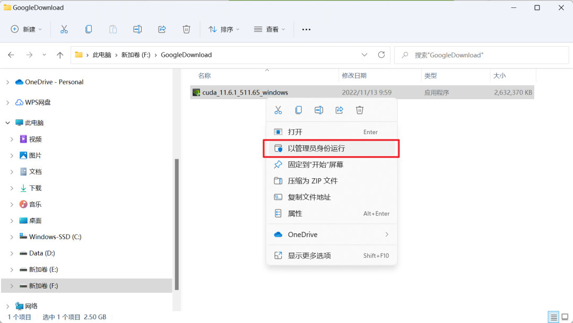Open the 查看 view dropdown
The width and height of the screenshot is (573, 323).
click(270, 29)
